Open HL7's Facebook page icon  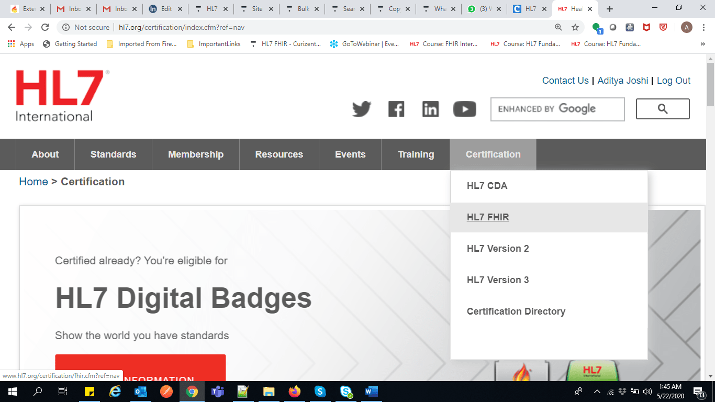[x=396, y=109]
